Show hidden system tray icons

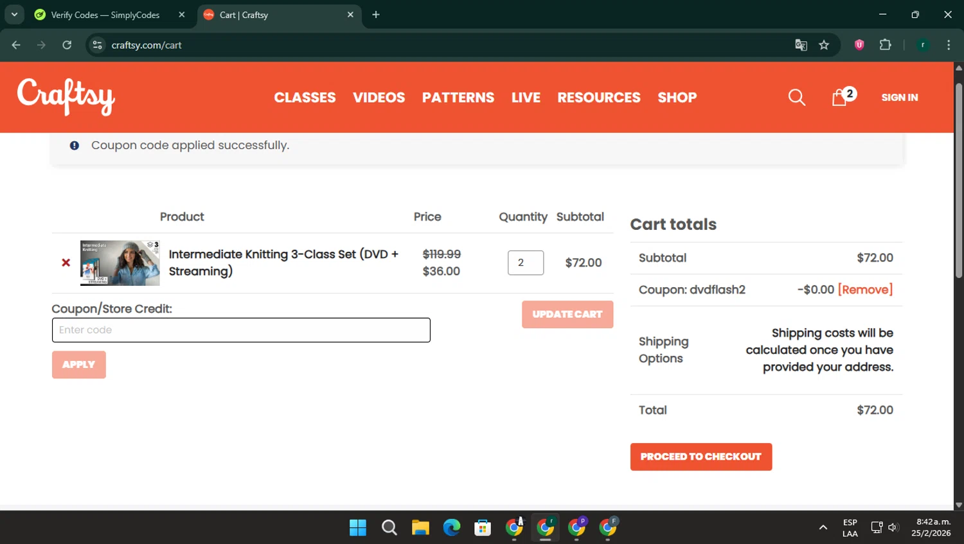point(823,528)
